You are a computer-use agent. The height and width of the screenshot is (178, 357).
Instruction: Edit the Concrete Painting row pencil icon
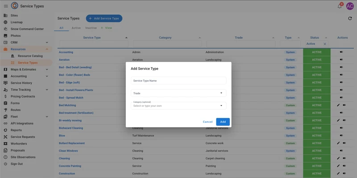point(338,166)
